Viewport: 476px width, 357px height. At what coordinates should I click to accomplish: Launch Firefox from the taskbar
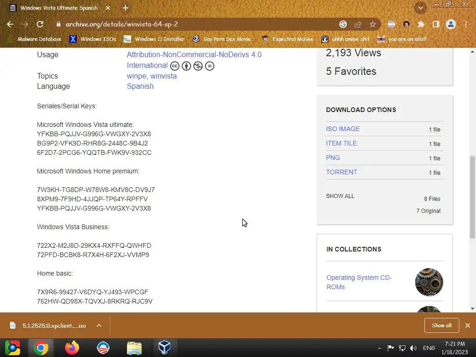pos(72,348)
